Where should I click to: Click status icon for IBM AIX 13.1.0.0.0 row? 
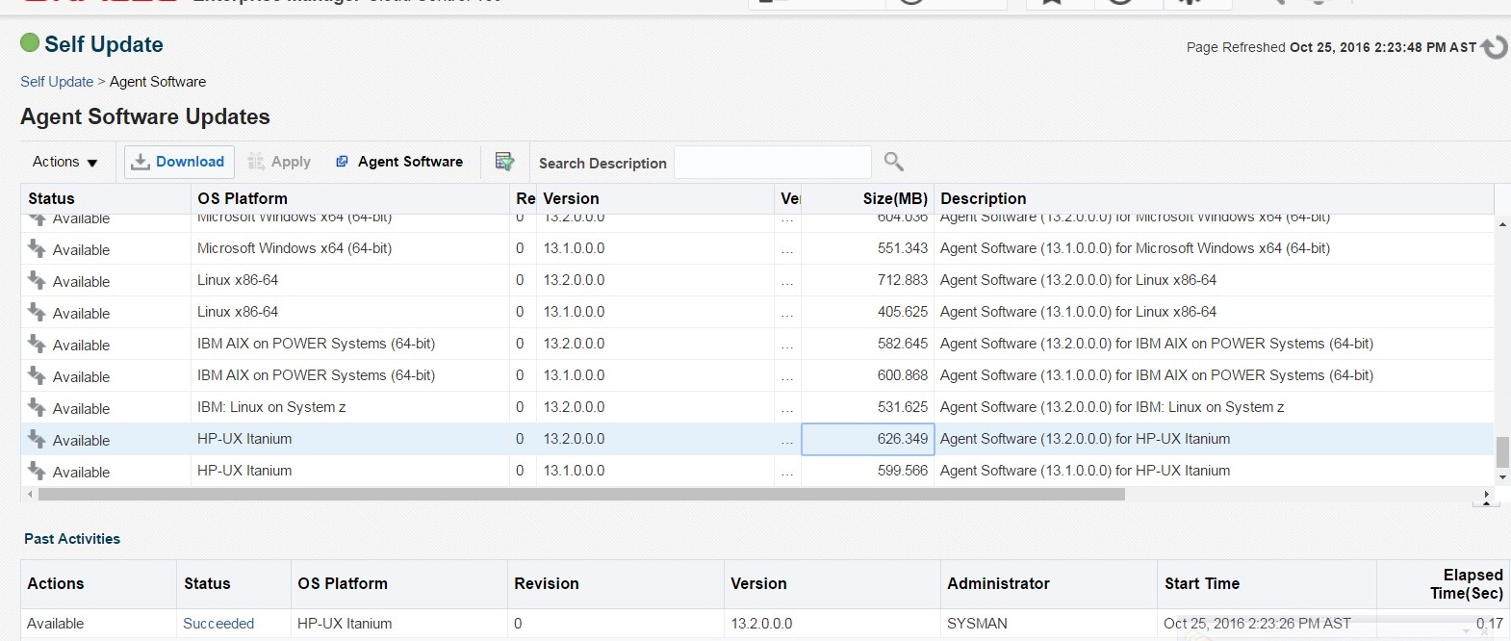point(38,375)
